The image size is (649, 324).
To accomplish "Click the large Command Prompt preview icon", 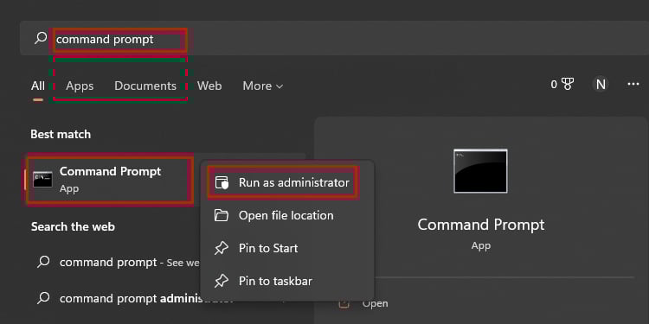I will point(480,171).
